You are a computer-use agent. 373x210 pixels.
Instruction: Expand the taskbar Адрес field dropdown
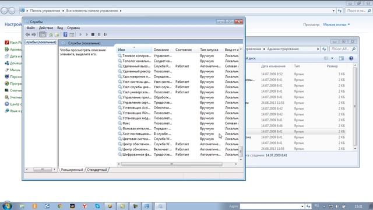point(302,206)
